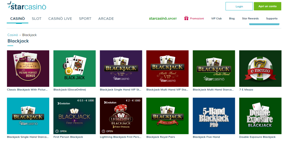
Task: Open the First Person Blackjack tile
Action: (75, 116)
